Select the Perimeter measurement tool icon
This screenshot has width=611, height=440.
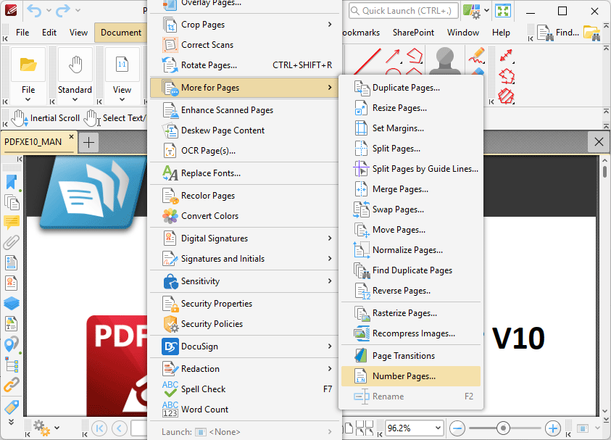[507, 76]
